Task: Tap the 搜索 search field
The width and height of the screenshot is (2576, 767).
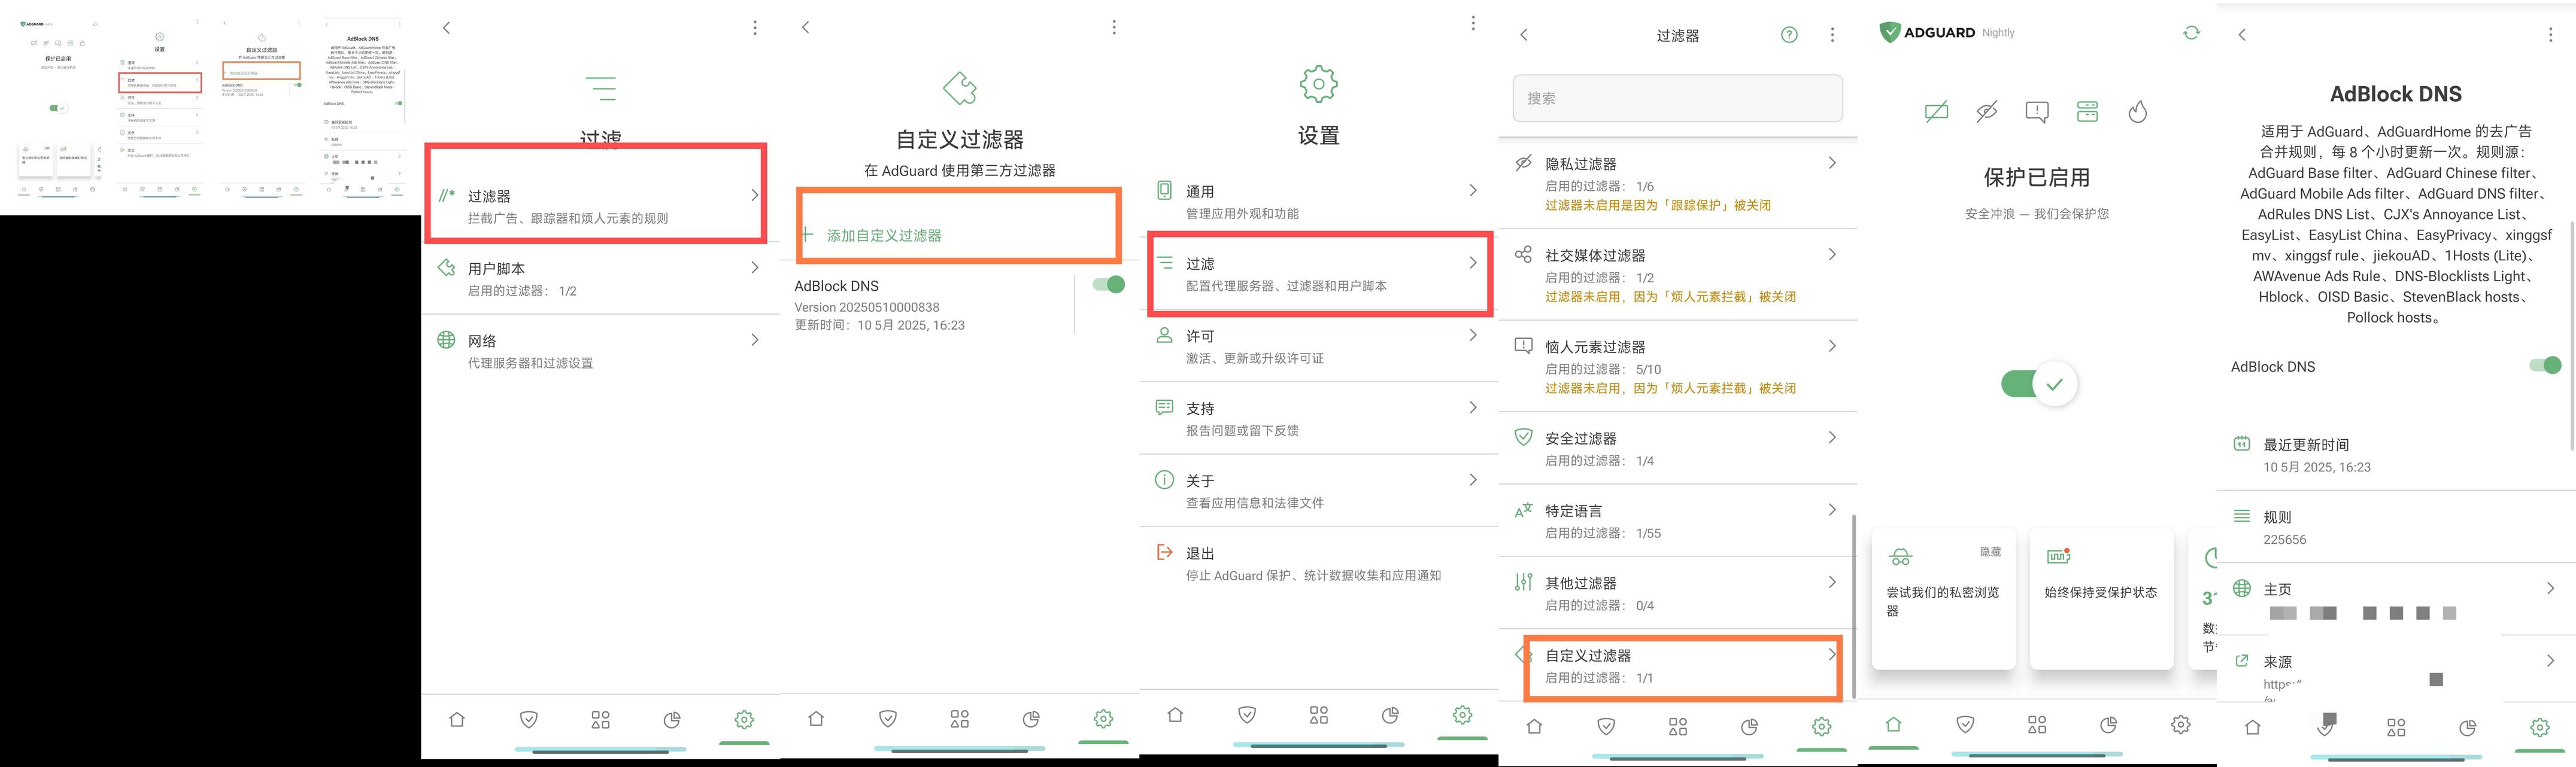Action: (x=1677, y=98)
